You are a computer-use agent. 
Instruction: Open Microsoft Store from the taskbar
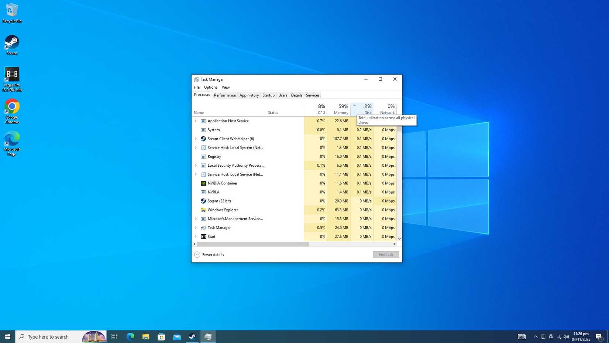click(x=161, y=337)
